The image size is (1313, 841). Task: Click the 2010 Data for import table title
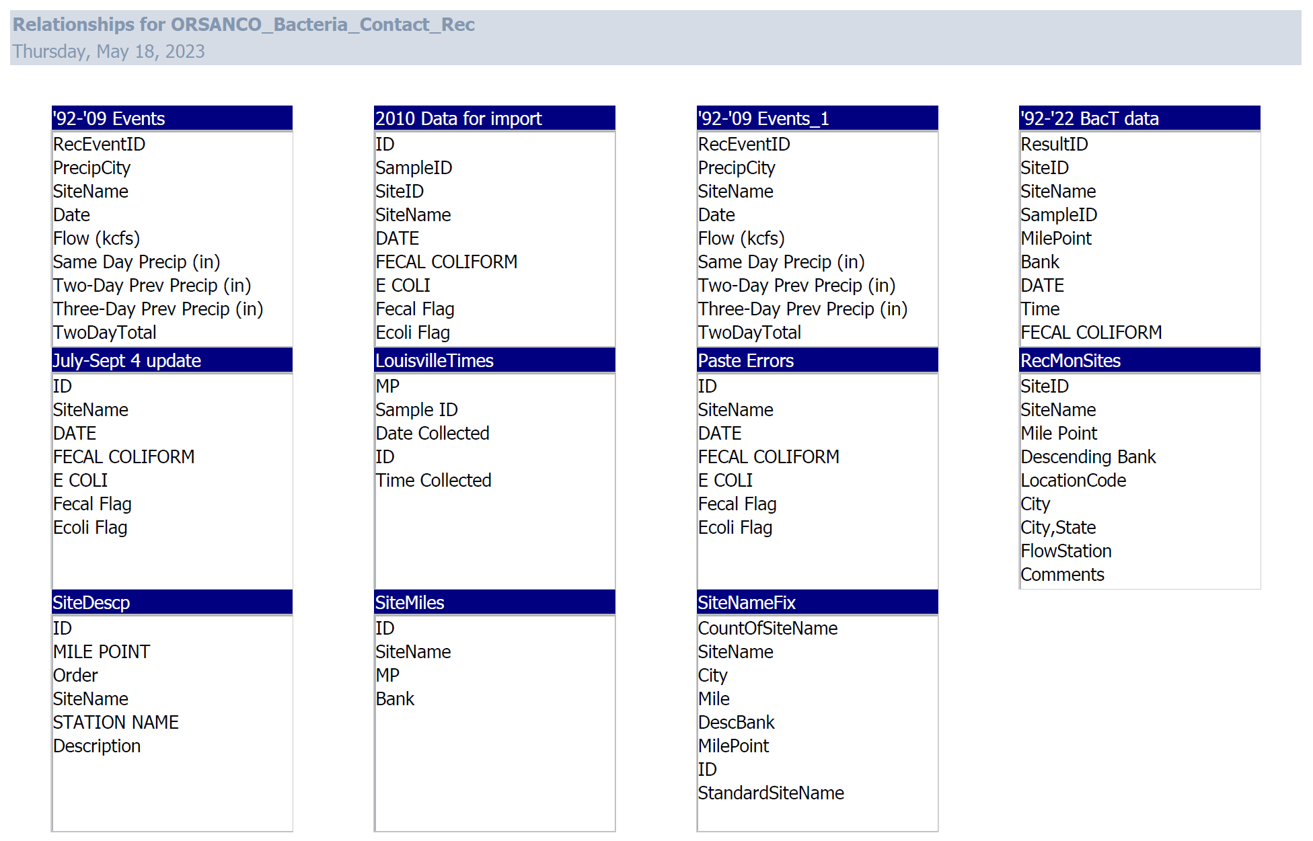494,118
